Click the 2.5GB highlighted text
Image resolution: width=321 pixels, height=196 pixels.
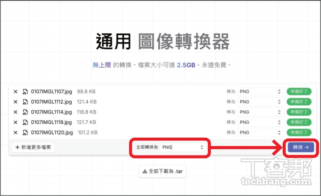(x=186, y=65)
